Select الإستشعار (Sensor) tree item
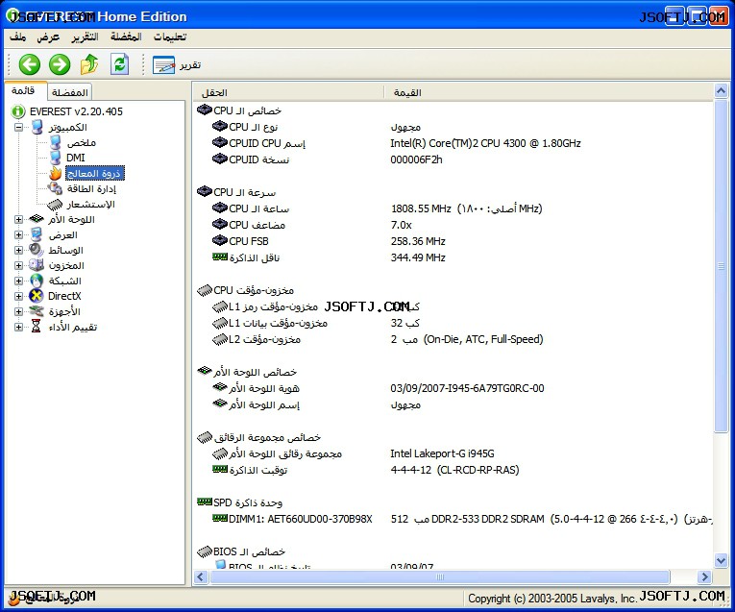The image size is (735, 612). [90, 205]
